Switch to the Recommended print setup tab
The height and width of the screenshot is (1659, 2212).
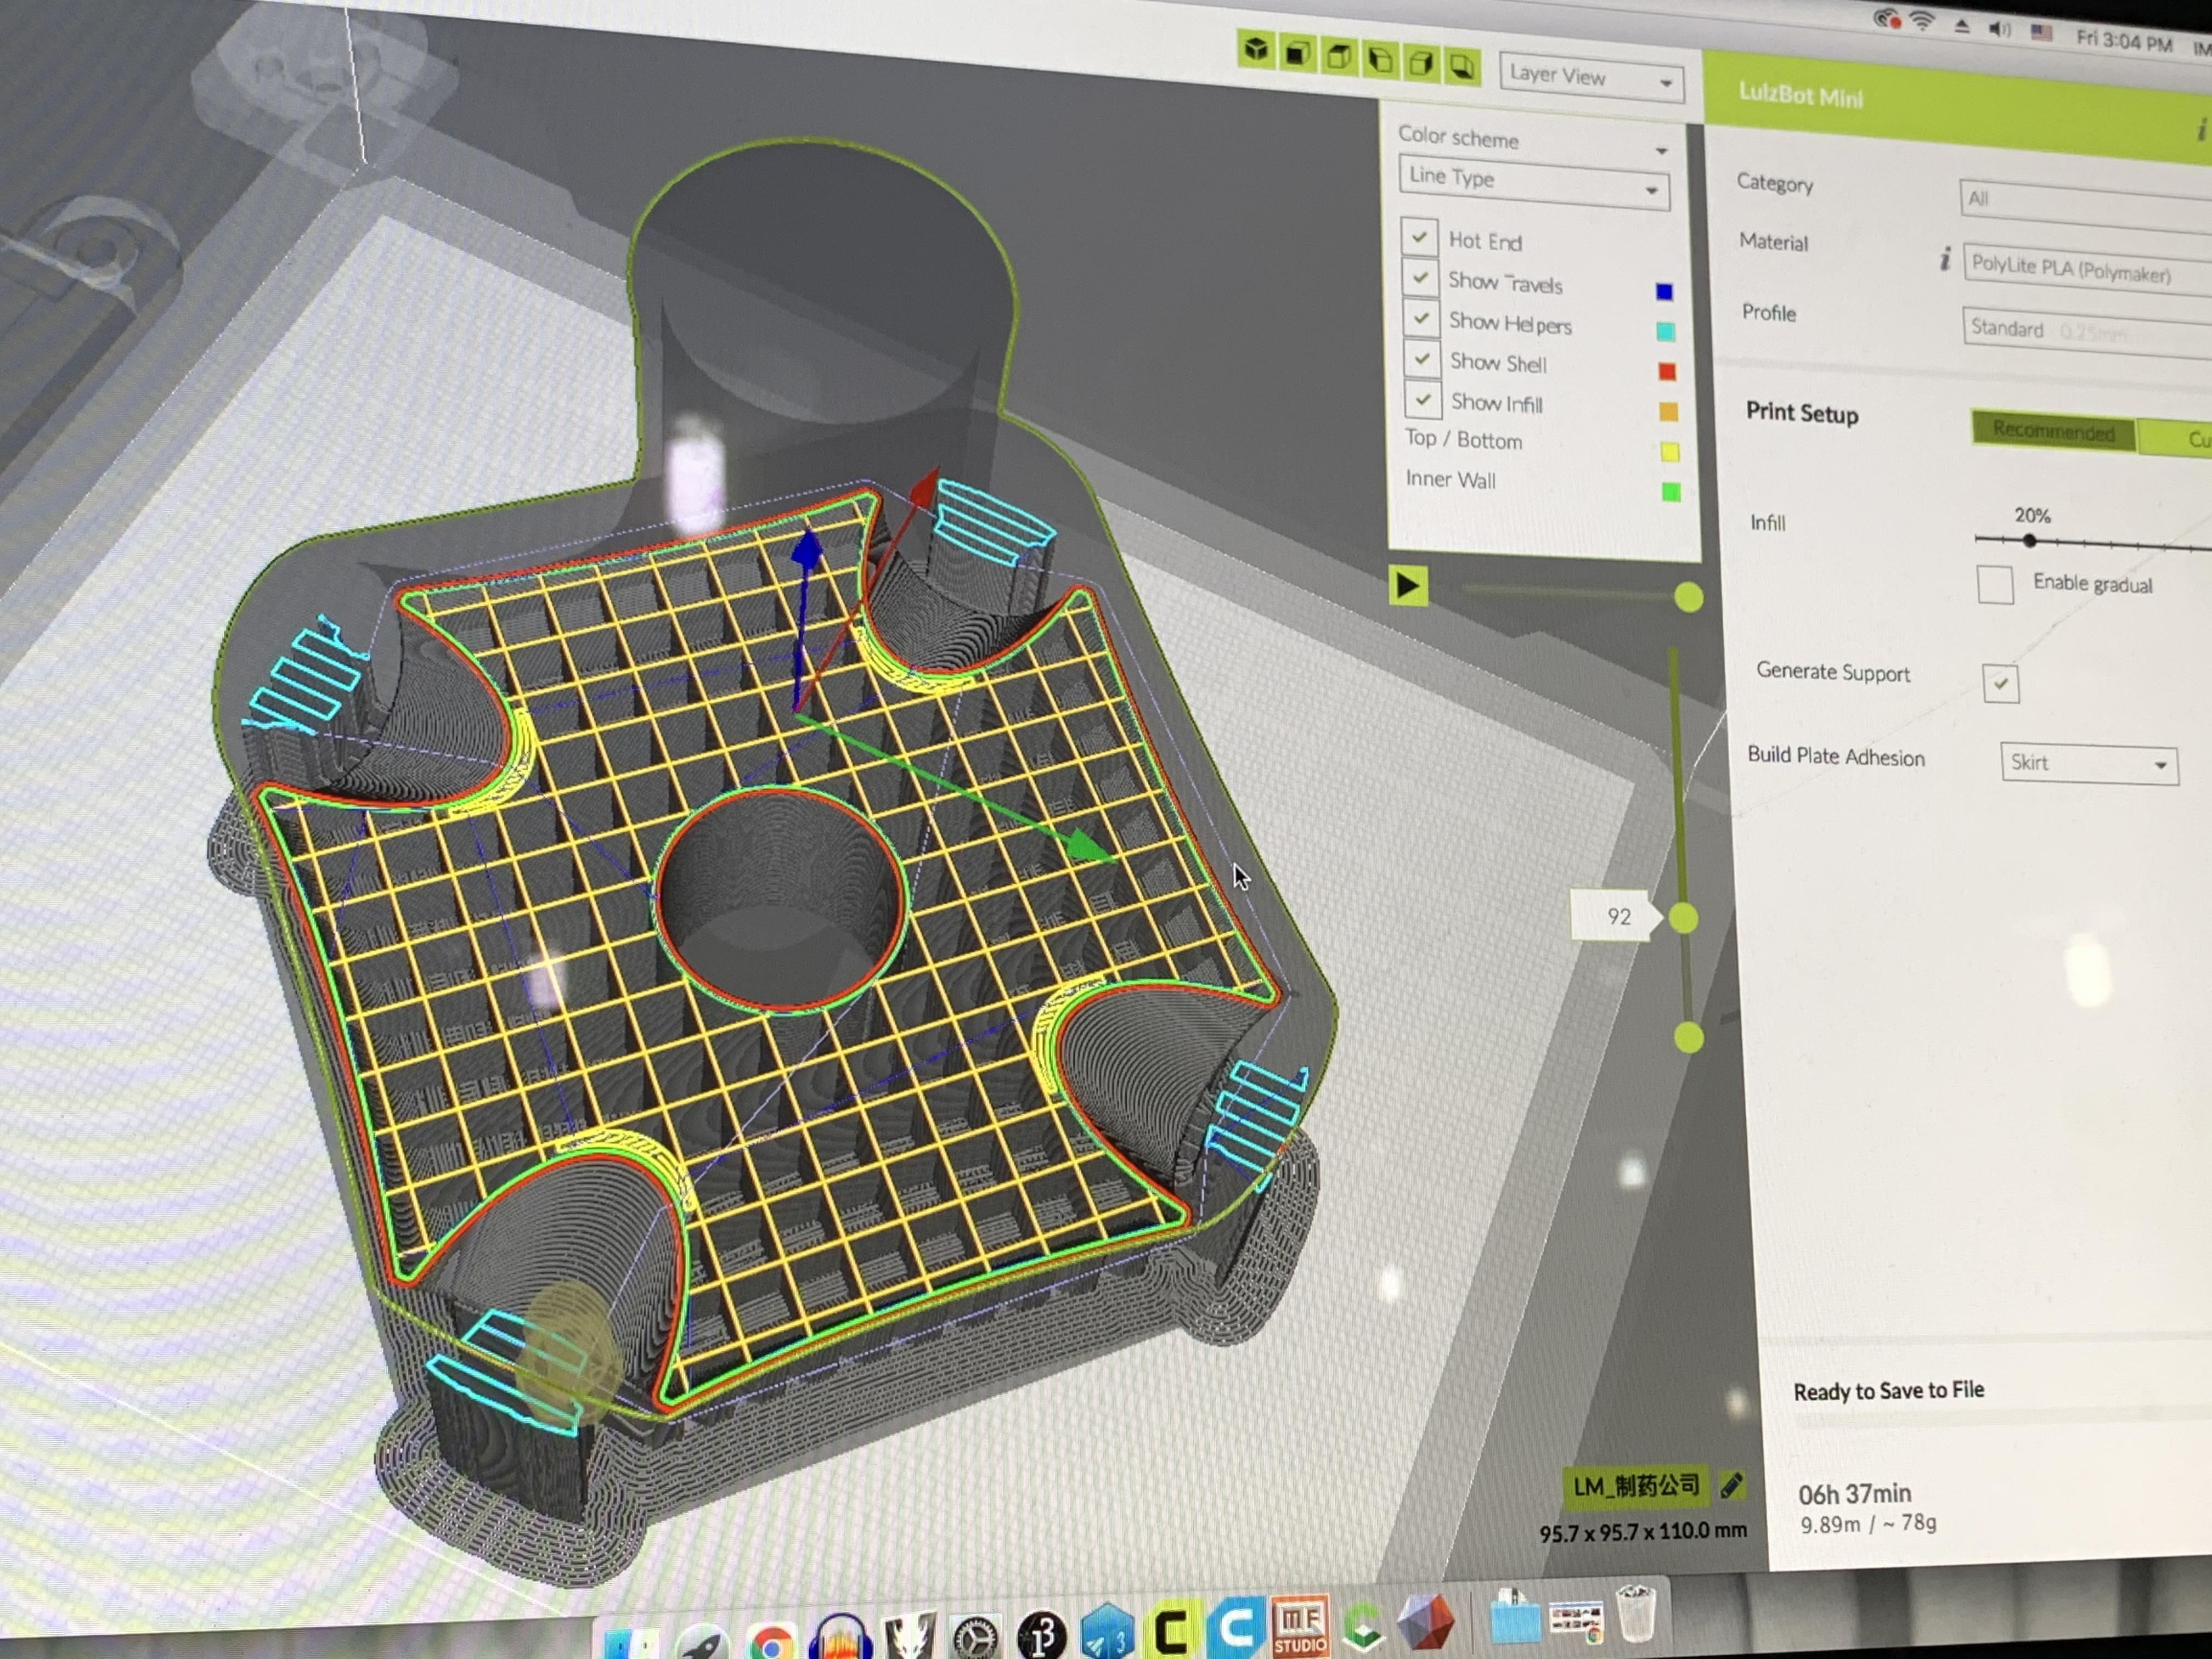click(x=2052, y=431)
